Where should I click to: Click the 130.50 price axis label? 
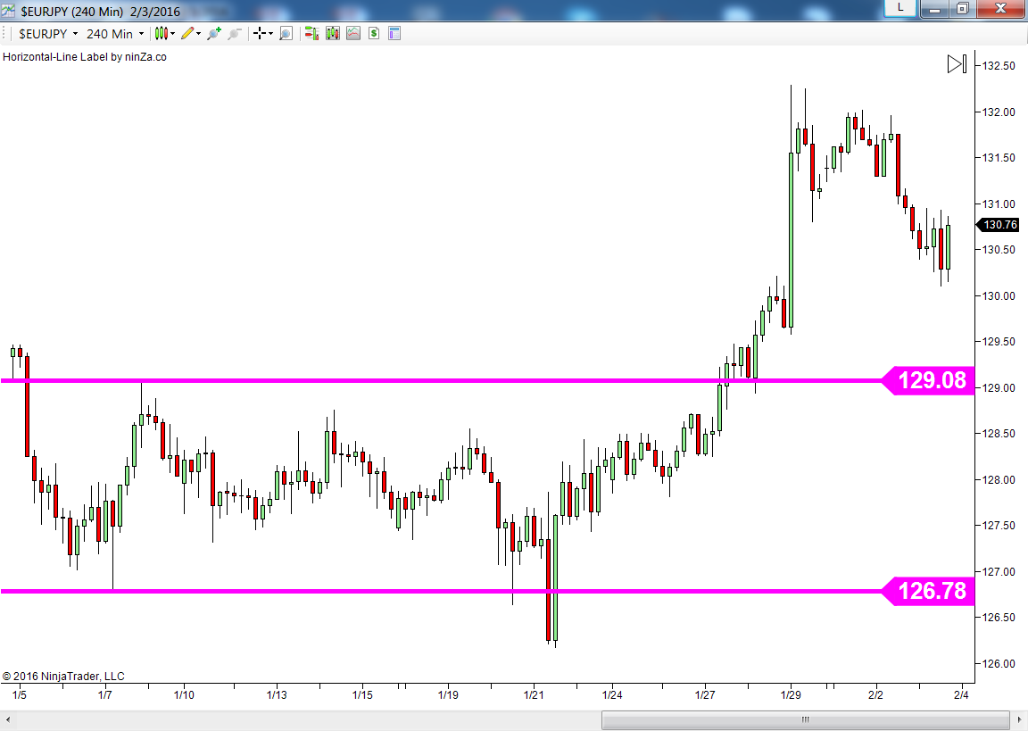[999, 249]
